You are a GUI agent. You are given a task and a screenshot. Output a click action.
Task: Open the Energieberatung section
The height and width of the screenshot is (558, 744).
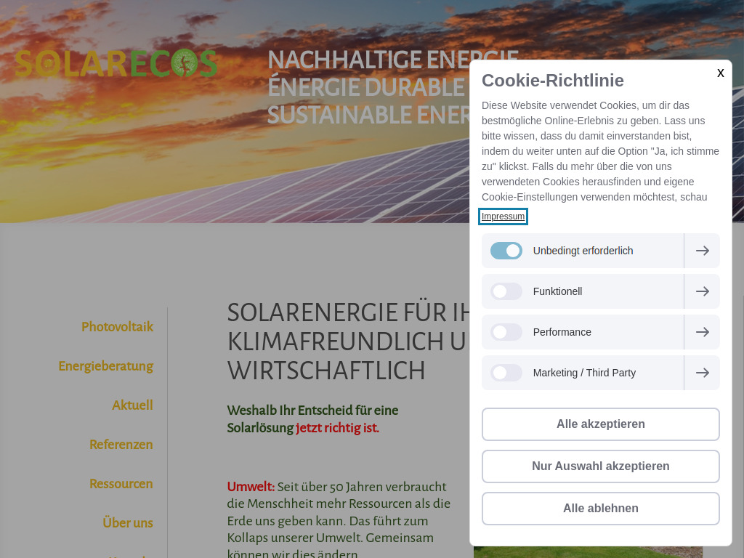106,365
